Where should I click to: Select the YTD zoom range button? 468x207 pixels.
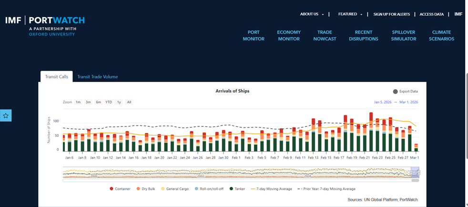tap(109, 102)
